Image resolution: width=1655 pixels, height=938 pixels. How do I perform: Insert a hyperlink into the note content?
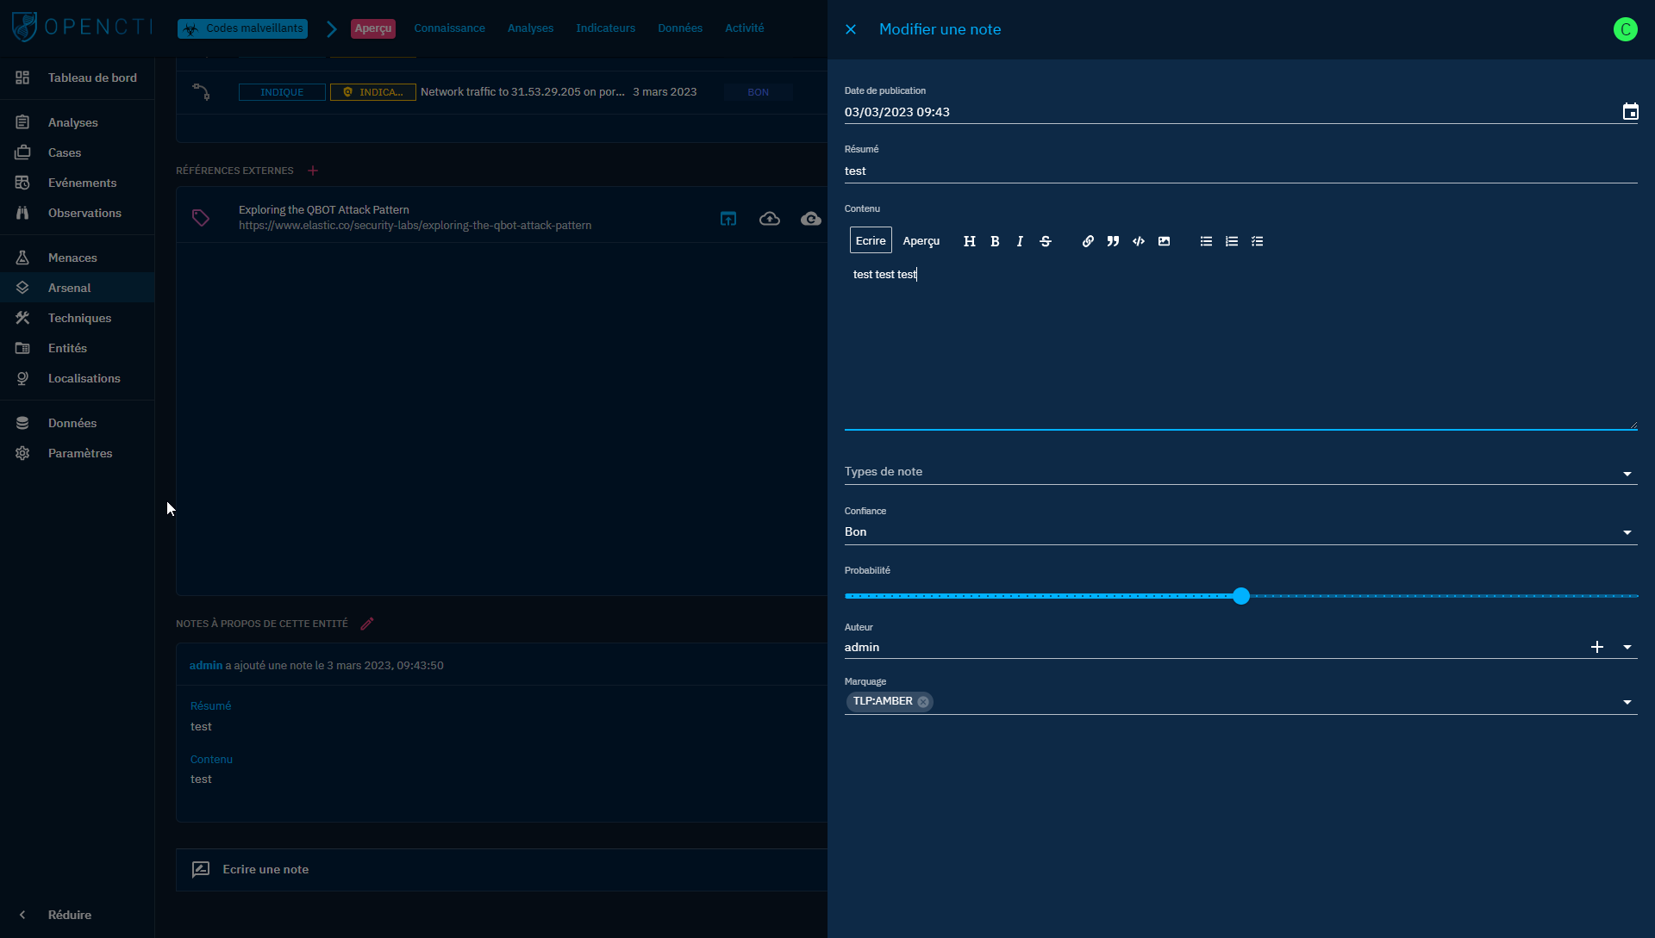point(1087,241)
